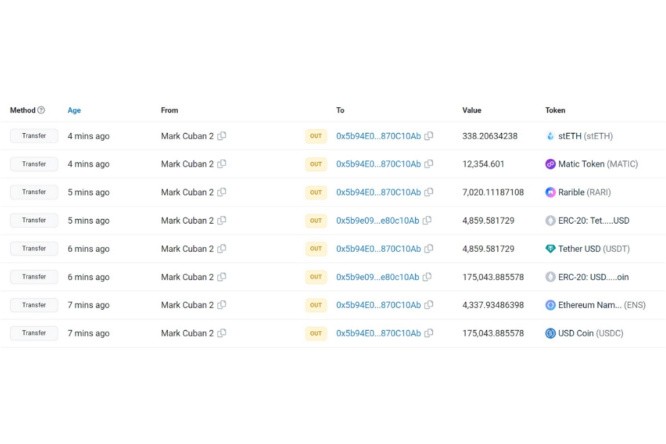Open recipient address link in MATIC row

pyautogui.click(x=379, y=164)
